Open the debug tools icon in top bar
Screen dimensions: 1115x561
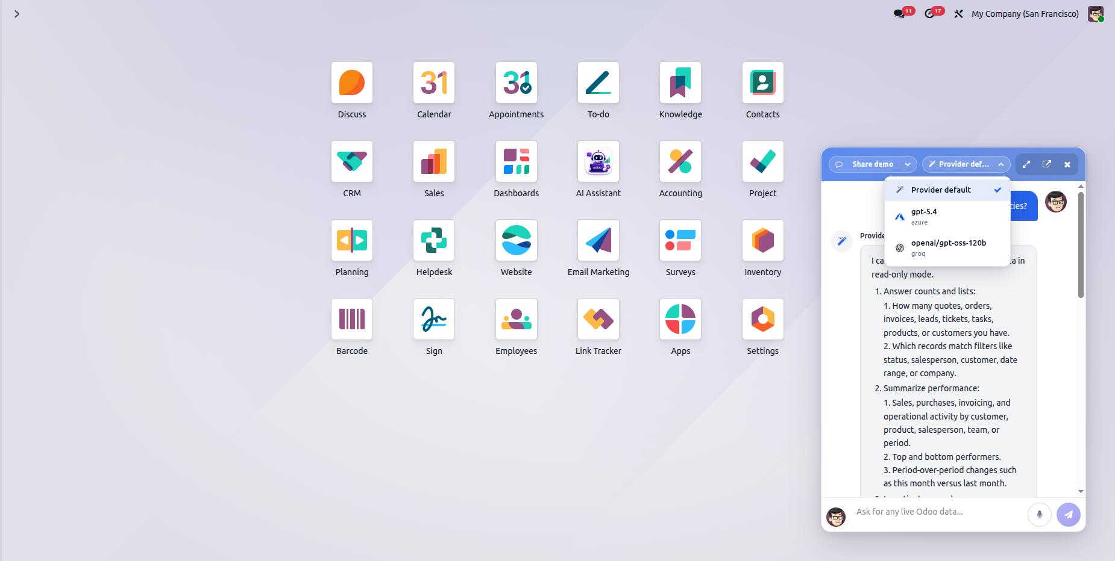(x=958, y=14)
